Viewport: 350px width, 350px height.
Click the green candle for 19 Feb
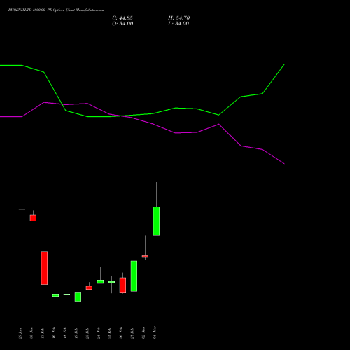point(78,297)
